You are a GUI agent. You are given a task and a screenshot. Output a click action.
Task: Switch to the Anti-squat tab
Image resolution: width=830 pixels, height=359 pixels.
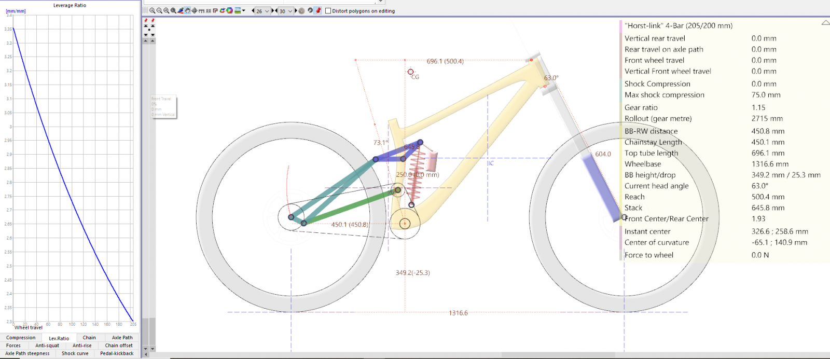tap(47, 346)
